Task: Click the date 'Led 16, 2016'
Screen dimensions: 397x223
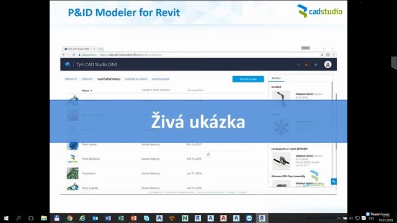Action: point(194,188)
